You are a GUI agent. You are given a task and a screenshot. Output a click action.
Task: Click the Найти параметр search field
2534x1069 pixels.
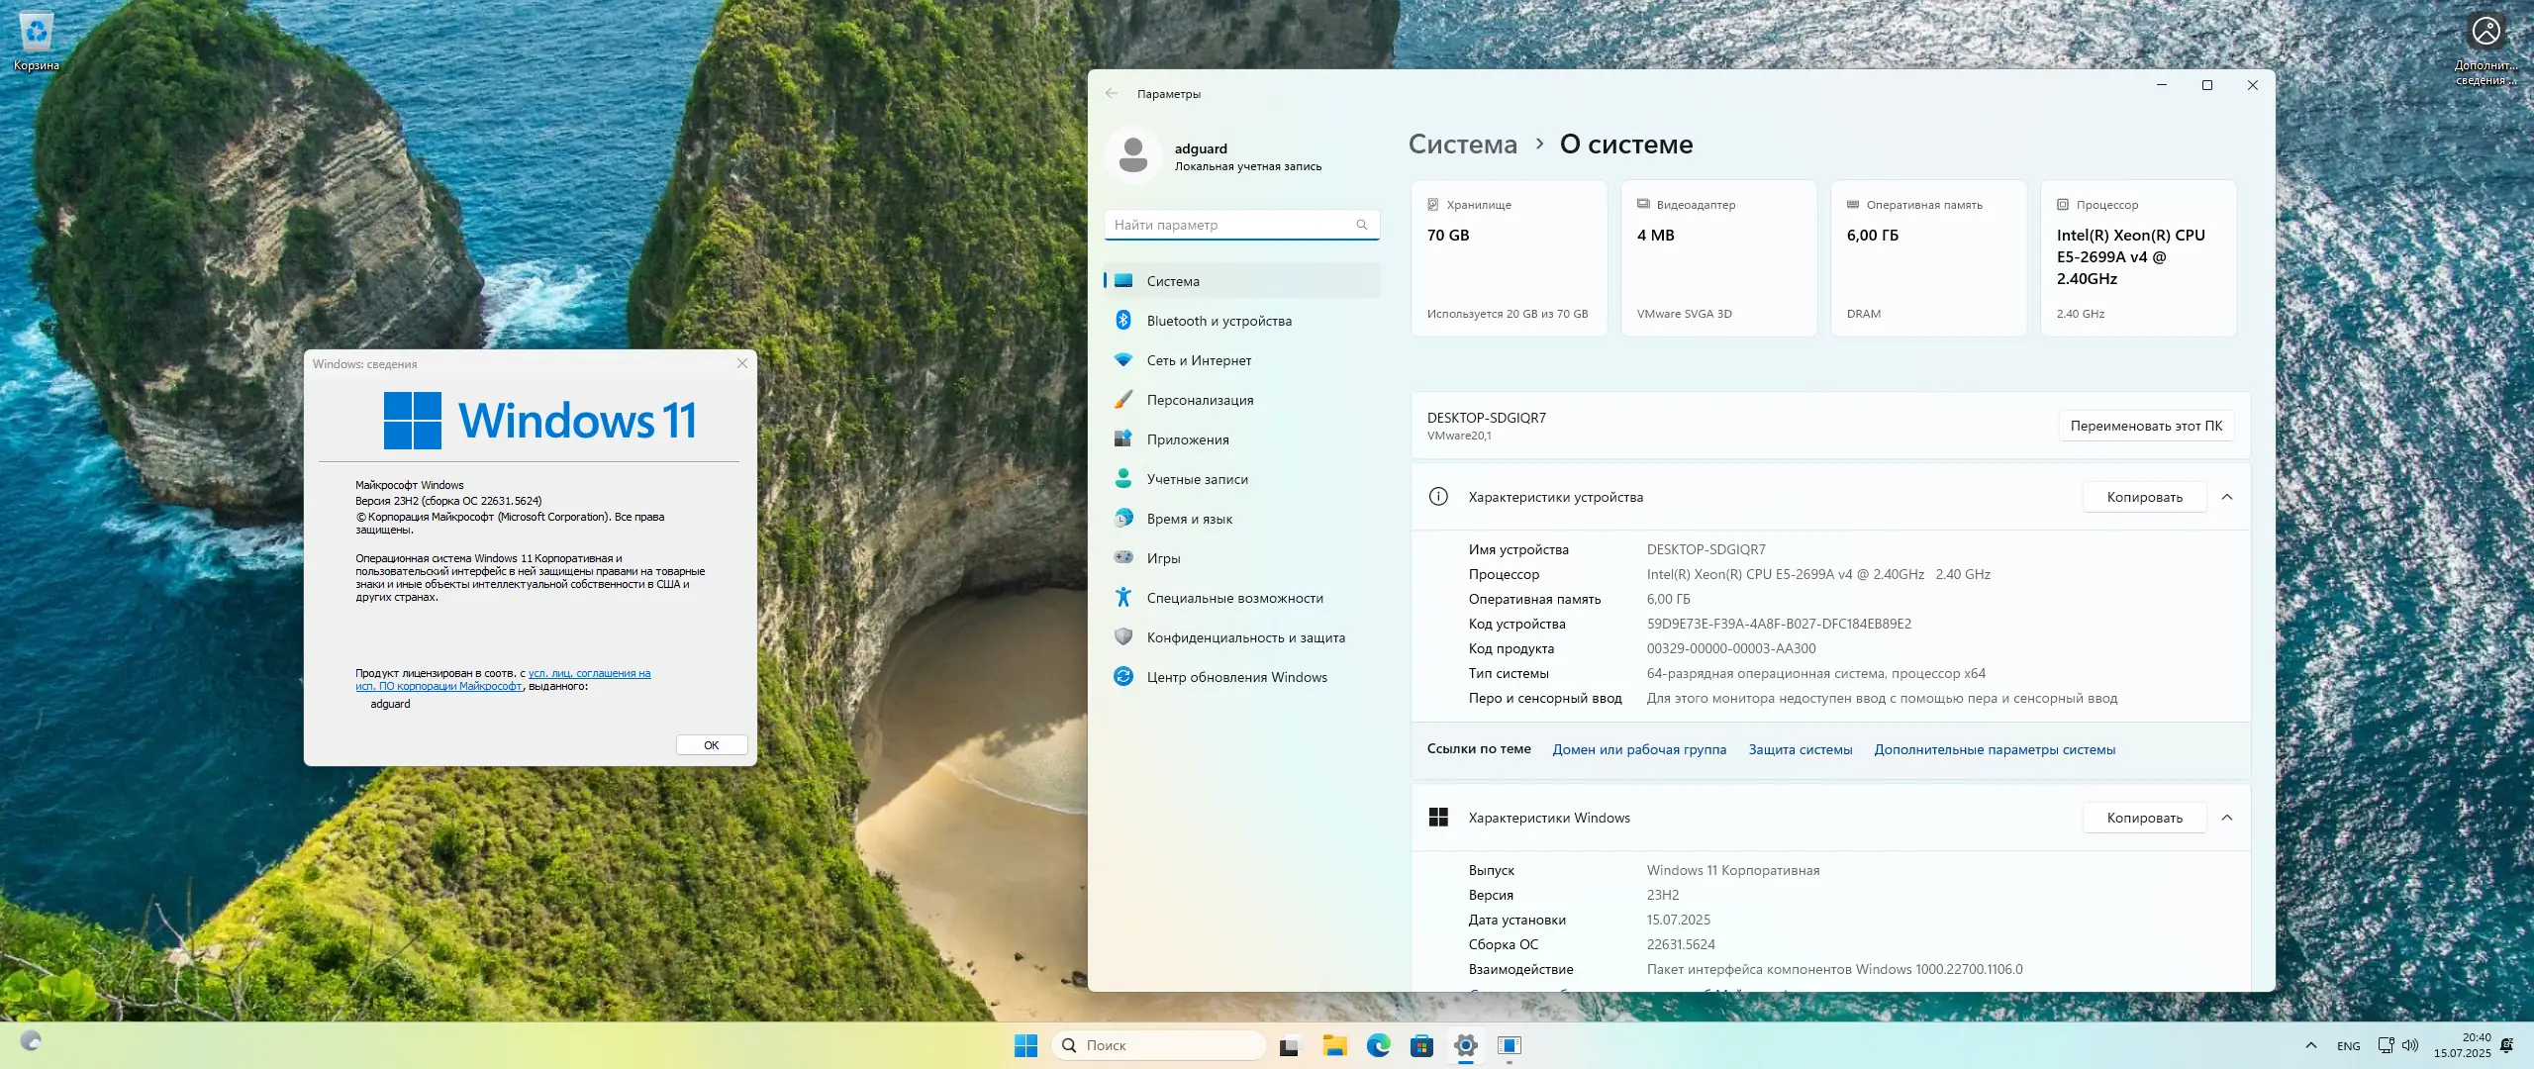(x=1232, y=225)
